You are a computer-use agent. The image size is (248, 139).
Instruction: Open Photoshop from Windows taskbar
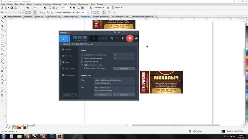coord(52,136)
